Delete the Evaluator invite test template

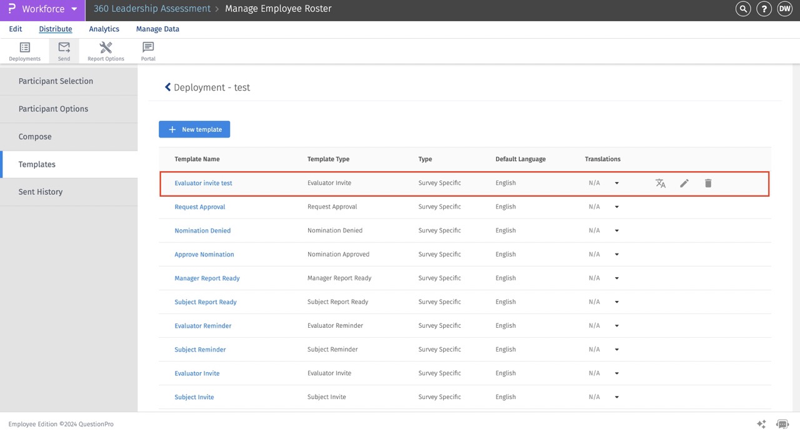click(x=708, y=183)
